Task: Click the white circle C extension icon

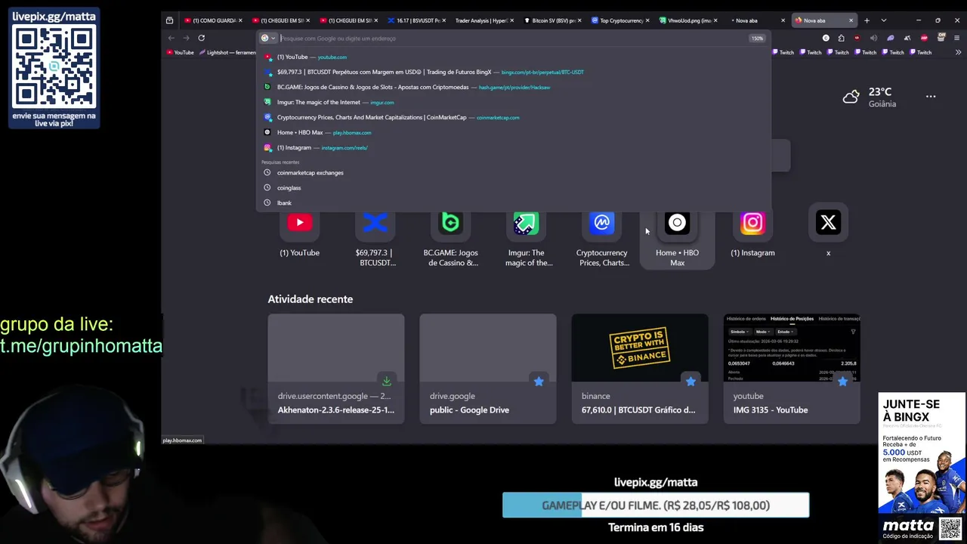Action: pos(826,38)
